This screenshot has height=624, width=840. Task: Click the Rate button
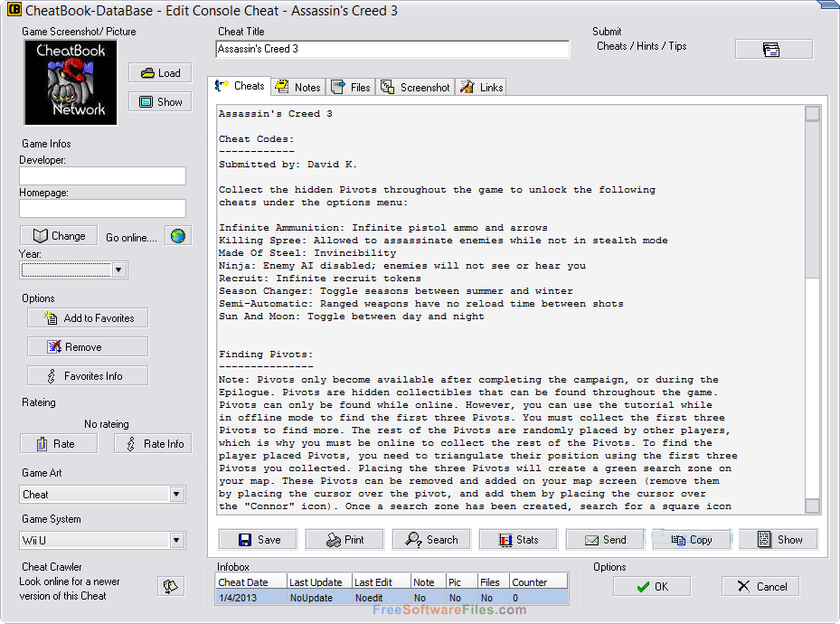[59, 443]
